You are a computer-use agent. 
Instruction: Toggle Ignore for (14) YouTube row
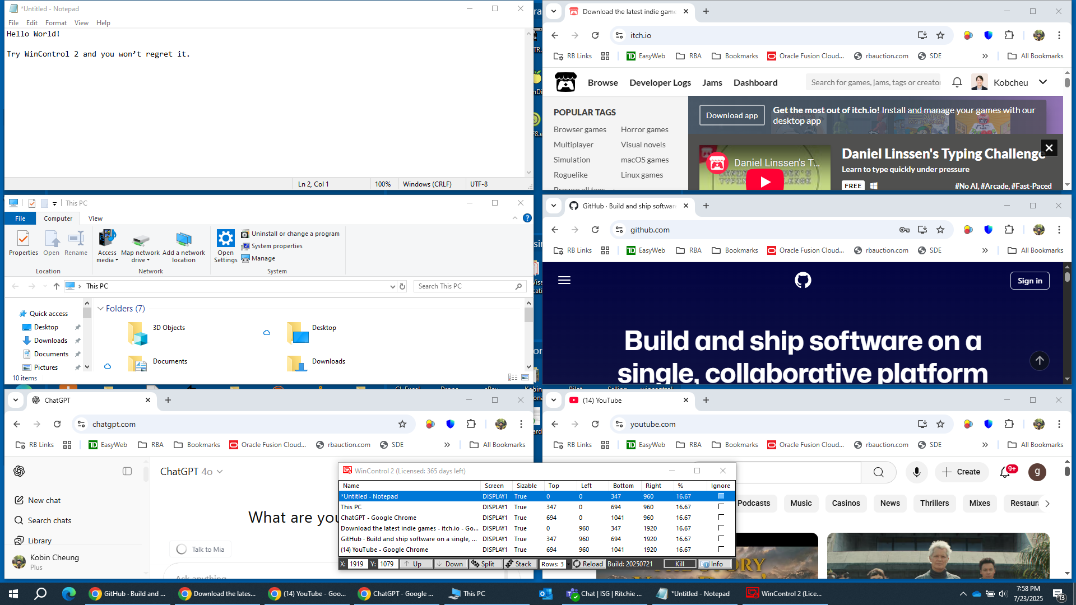coord(721,549)
